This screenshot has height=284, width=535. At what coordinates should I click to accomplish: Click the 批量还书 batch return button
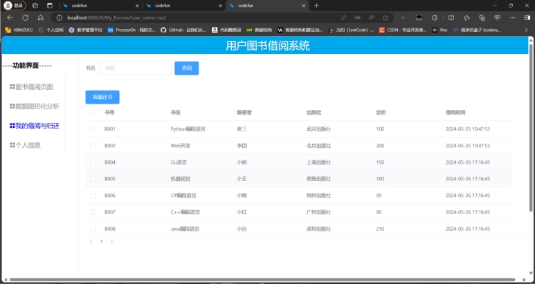click(x=102, y=97)
